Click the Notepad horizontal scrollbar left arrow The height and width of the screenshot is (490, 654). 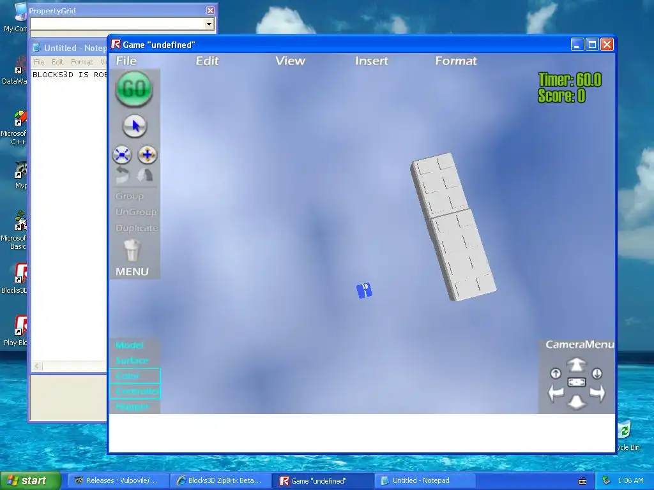tap(36, 366)
